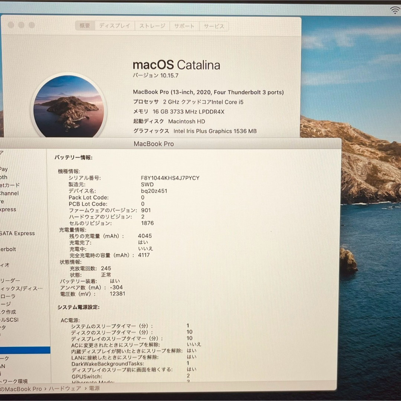This screenshot has width=401, height=401.
Task: Click the voltage value 12381
Action: [117, 294]
